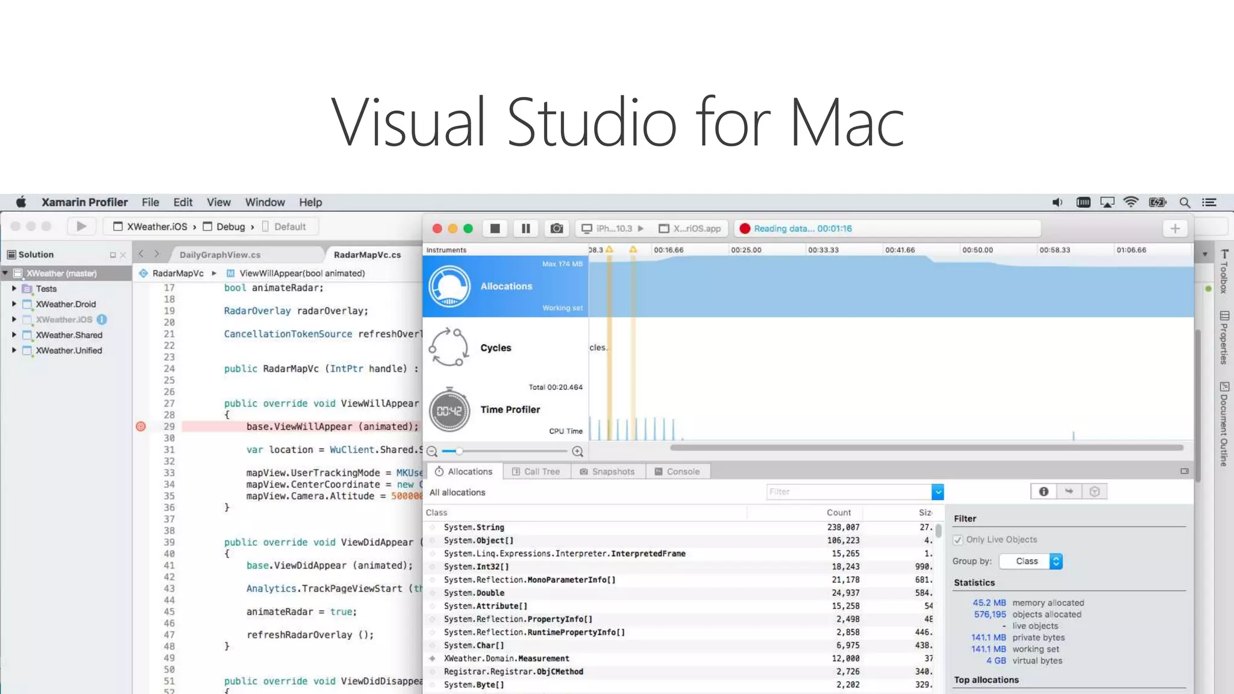The height and width of the screenshot is (694, 1234).
Task: Expand the XWeather.Shared project
Action: tap(14, 335)
